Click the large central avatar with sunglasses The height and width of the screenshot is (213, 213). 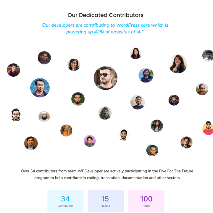[x=106, y=78]
